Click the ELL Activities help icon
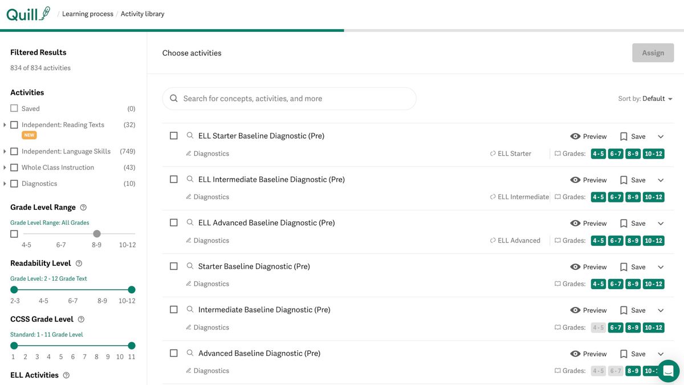 click(x=66, y=375)
